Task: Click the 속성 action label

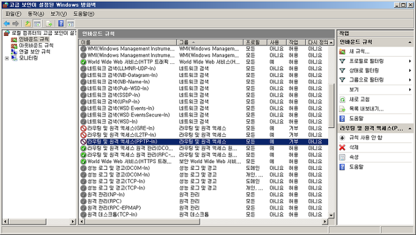Action: pyautogui.click(x=354, y=157)
